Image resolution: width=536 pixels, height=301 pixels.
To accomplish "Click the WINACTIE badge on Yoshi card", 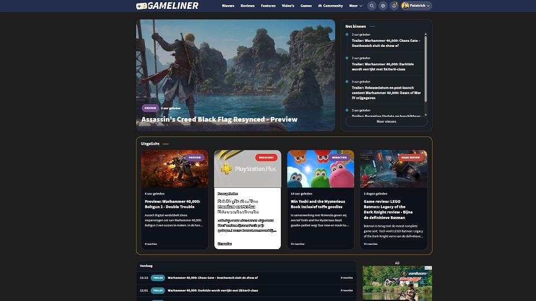I will pos(339,158).
